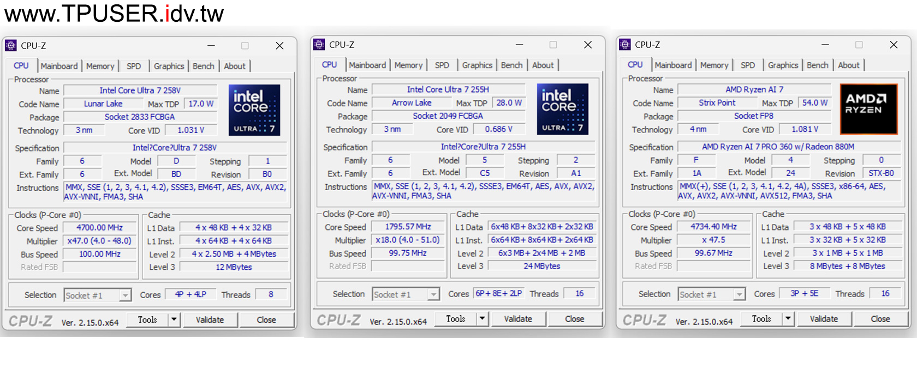Expand the Tools dropdown arrow in the Strix Point window
The width and height of the screenshot is (917, 375).
(788, 319)
